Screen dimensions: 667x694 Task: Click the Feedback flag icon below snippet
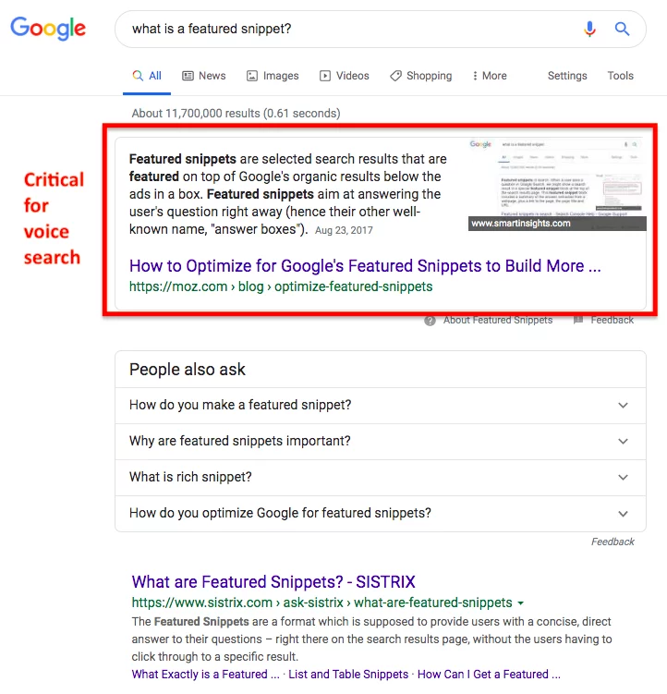tap(578, 320)
